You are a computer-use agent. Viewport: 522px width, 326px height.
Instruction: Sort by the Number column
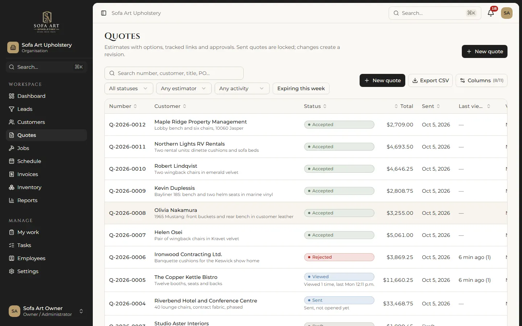pos(123,106)
